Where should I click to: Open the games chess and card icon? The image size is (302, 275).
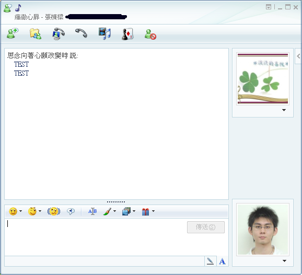[x=127, y=34]
